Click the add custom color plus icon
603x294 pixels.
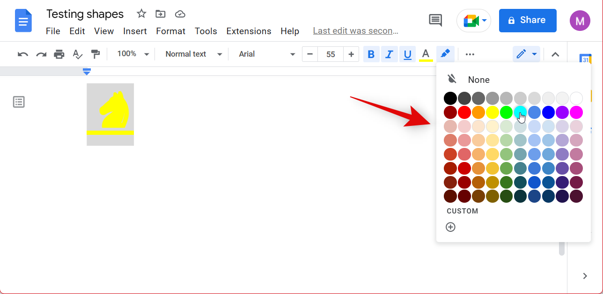[x=450, y=227]
